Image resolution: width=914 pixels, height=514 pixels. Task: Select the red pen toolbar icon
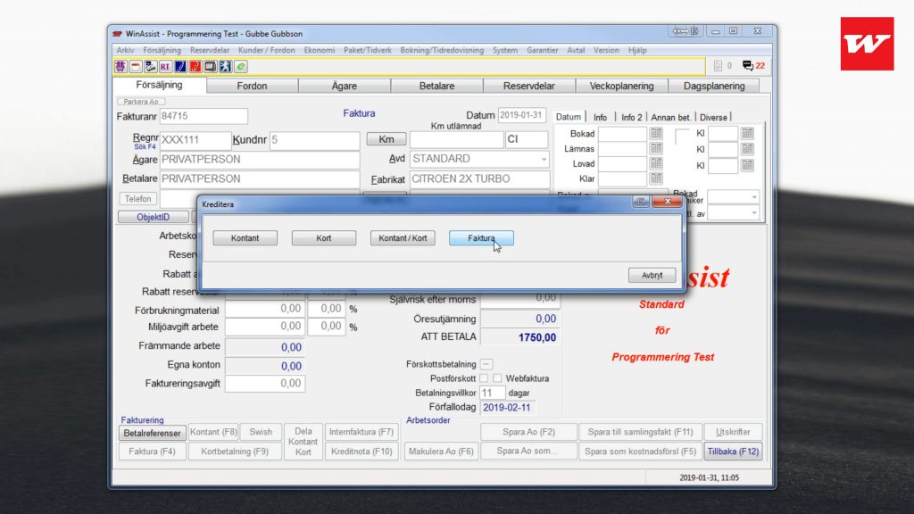pos(195,66)
